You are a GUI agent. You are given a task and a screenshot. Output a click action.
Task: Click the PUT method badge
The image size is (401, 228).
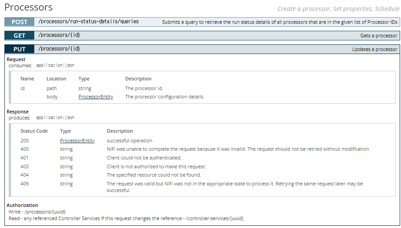[19, 49]
